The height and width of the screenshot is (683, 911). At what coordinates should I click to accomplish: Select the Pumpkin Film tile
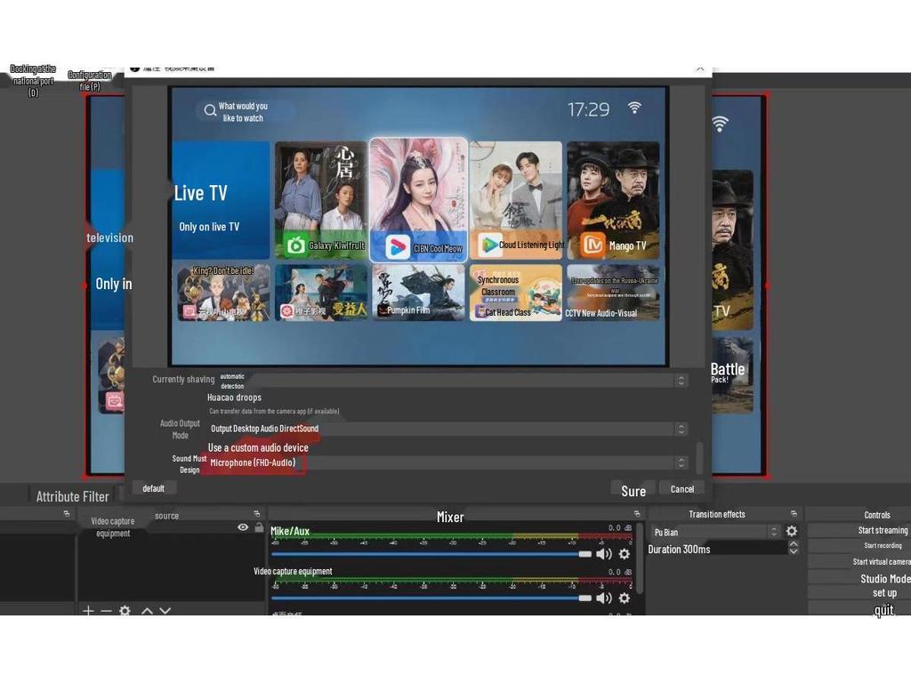(x=419, y=293)
